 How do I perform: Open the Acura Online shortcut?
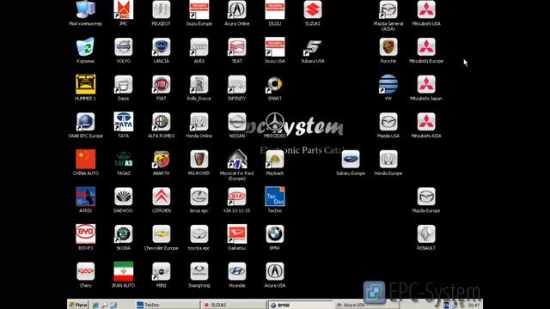237,9
